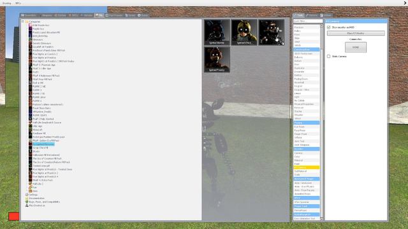Open Five Nights at Freddy's - Twisted Ones
This screenshot has height=229, width=408.
click(52, 169)
